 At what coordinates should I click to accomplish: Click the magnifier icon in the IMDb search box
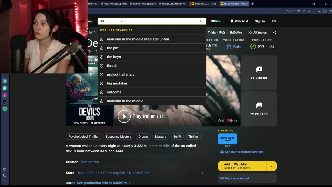click(202, 21)
